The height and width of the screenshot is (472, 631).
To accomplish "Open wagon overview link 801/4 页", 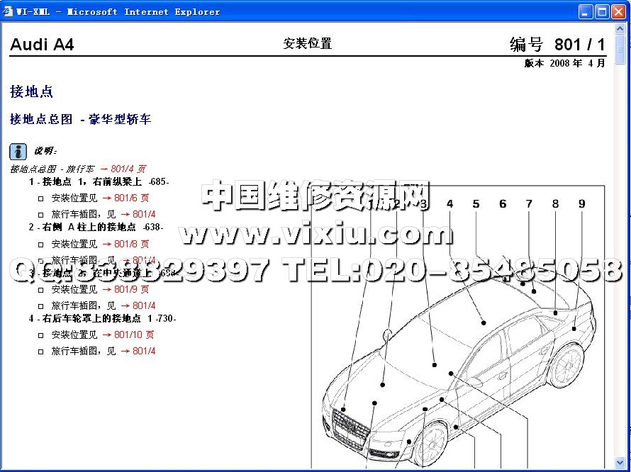I will (x=123, y=169).
